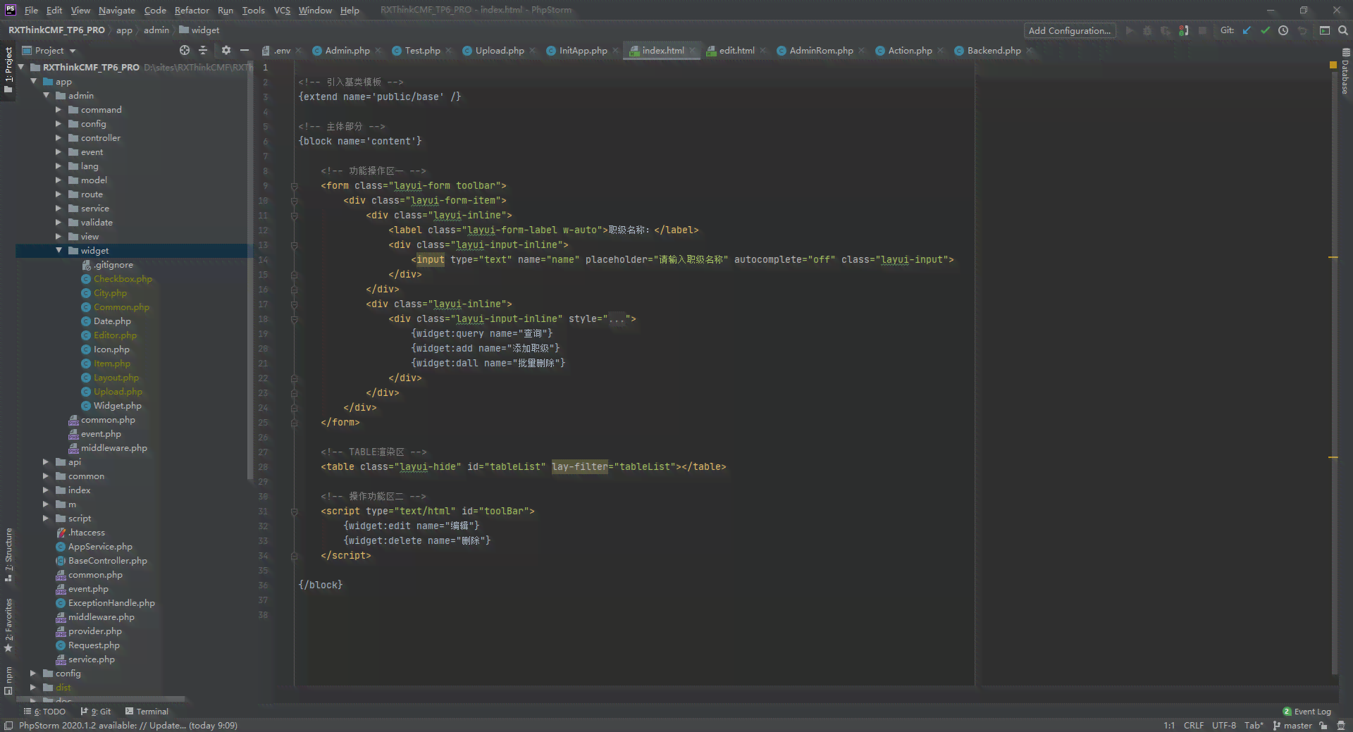1353x732 pixels.
Task: Click the Git update project arrow icon
Action: click(x=1247, y=30)
